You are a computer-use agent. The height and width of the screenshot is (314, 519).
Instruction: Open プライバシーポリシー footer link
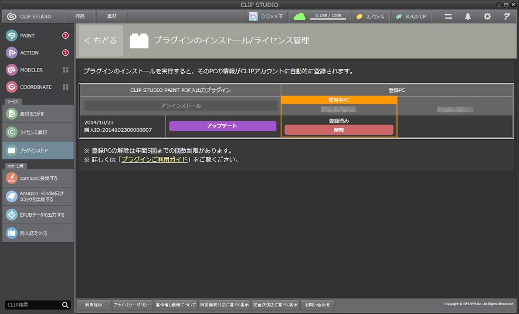pos(132,305)
